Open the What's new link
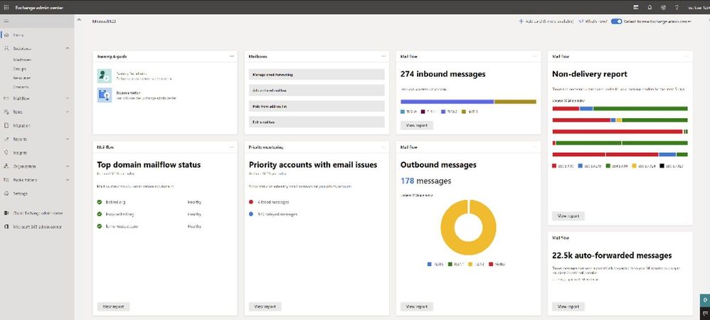This screenshot has height=320, width=710. tap(593, 21)
